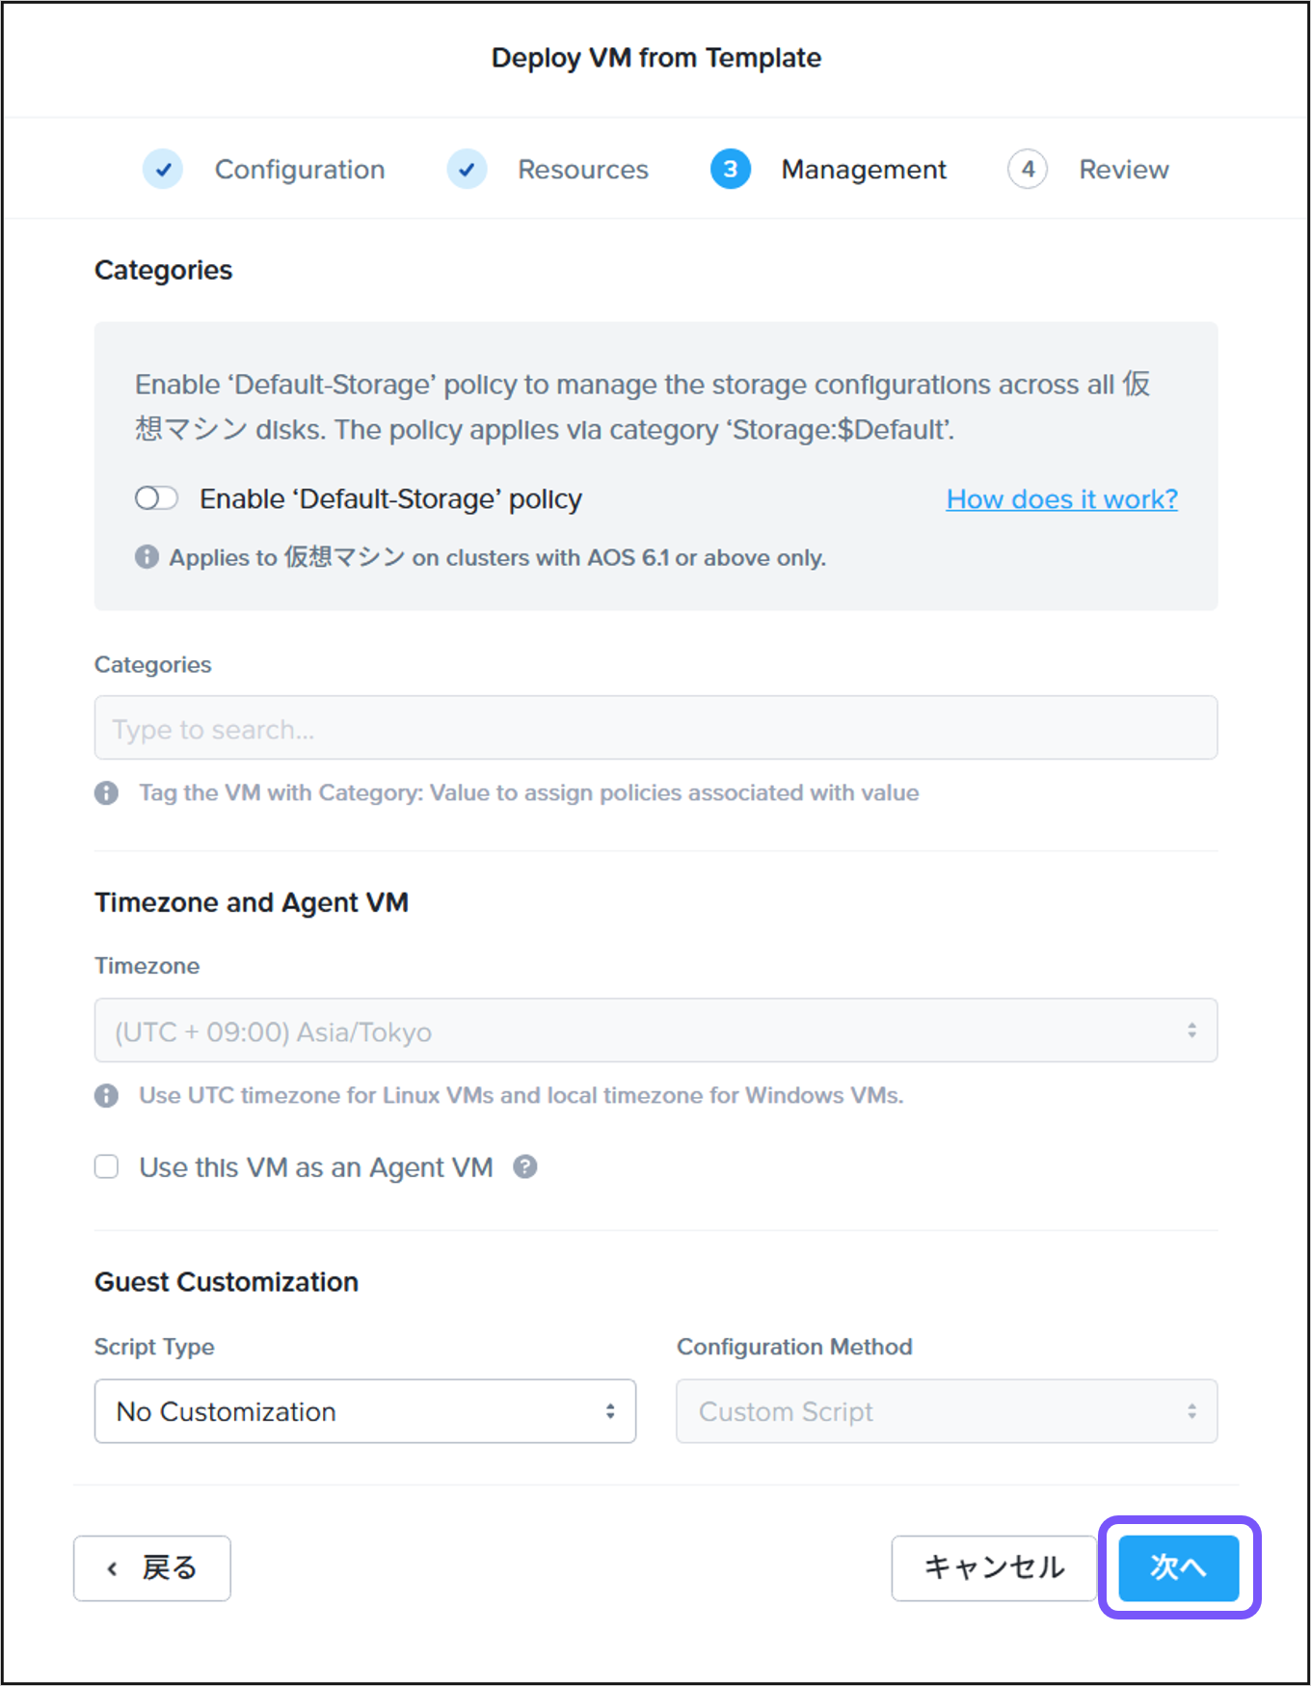Select the Review step label
The width and height of the screenshot is (1311, 1686).
(x=1124, y=169)
